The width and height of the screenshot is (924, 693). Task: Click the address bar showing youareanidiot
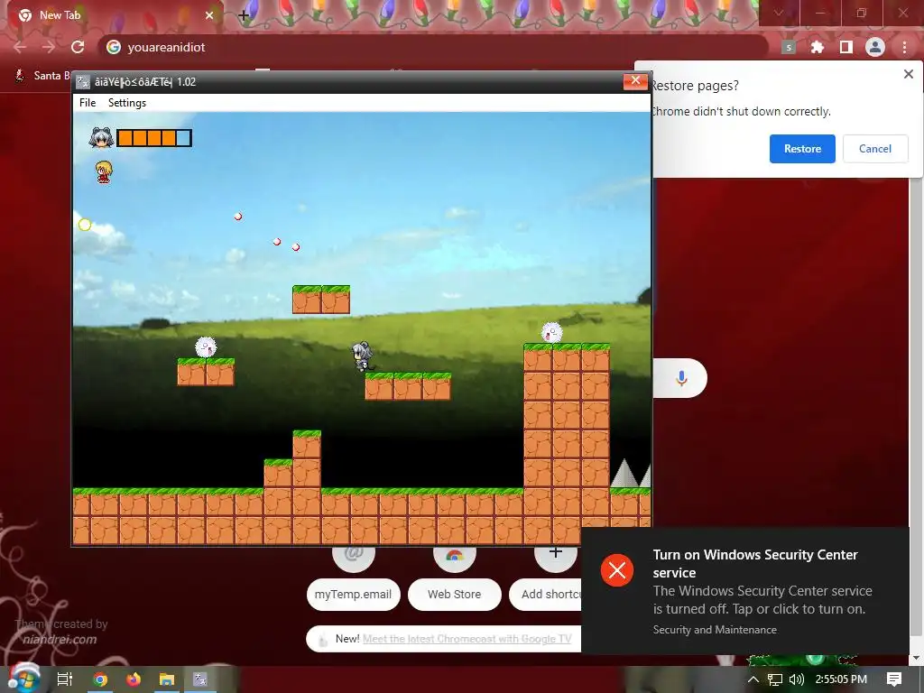tap(433, 47)
